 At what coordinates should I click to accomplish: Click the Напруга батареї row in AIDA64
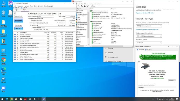click(x=112, y=38)
